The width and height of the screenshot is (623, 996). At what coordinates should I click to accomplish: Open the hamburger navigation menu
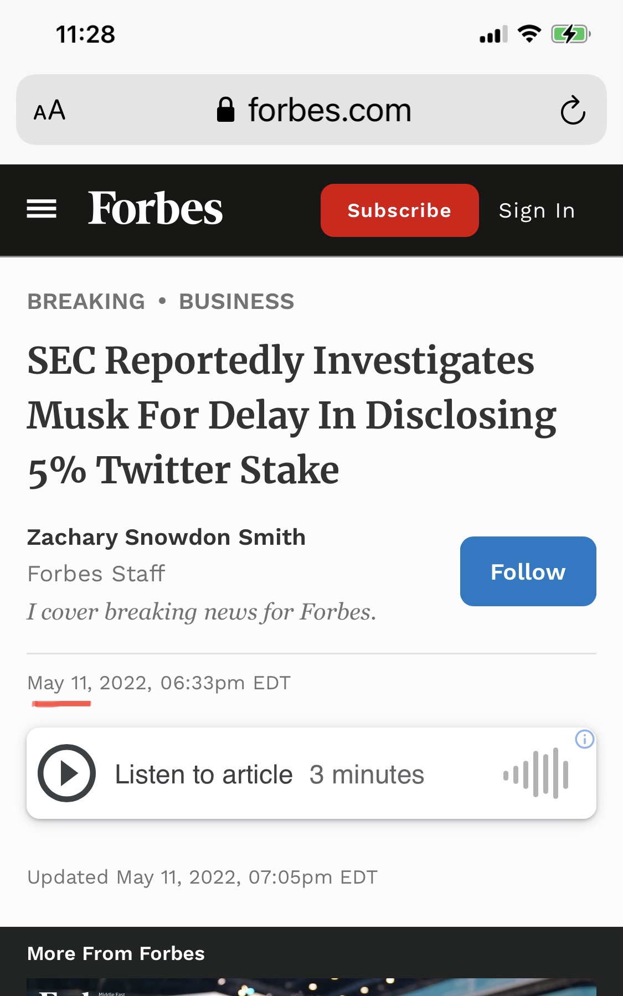[x=42, y=209]
